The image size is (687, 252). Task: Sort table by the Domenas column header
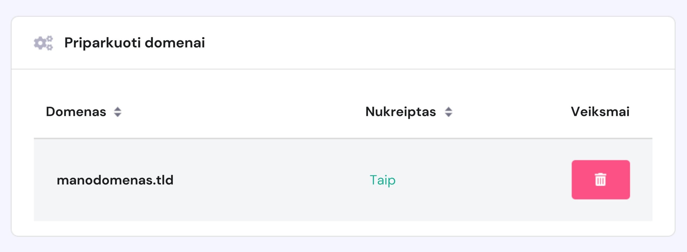76,112
